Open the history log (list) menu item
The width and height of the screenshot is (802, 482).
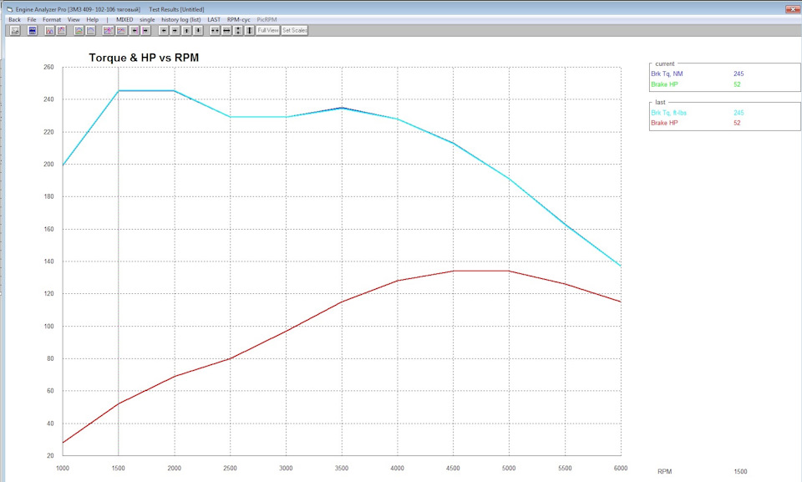pyautogui.click(x=181, y=19)
